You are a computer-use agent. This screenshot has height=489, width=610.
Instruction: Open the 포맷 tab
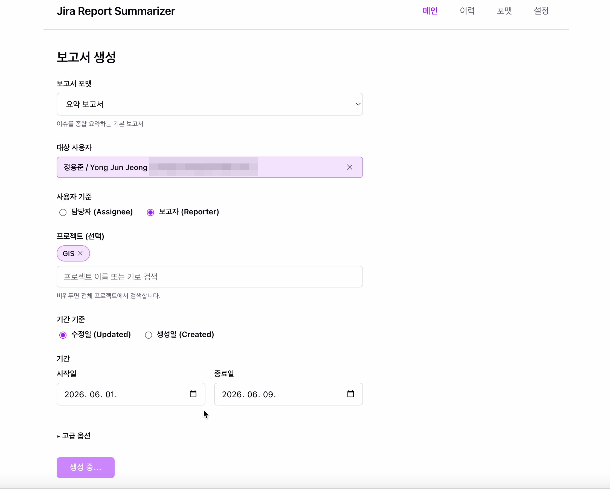coord(504,11)
